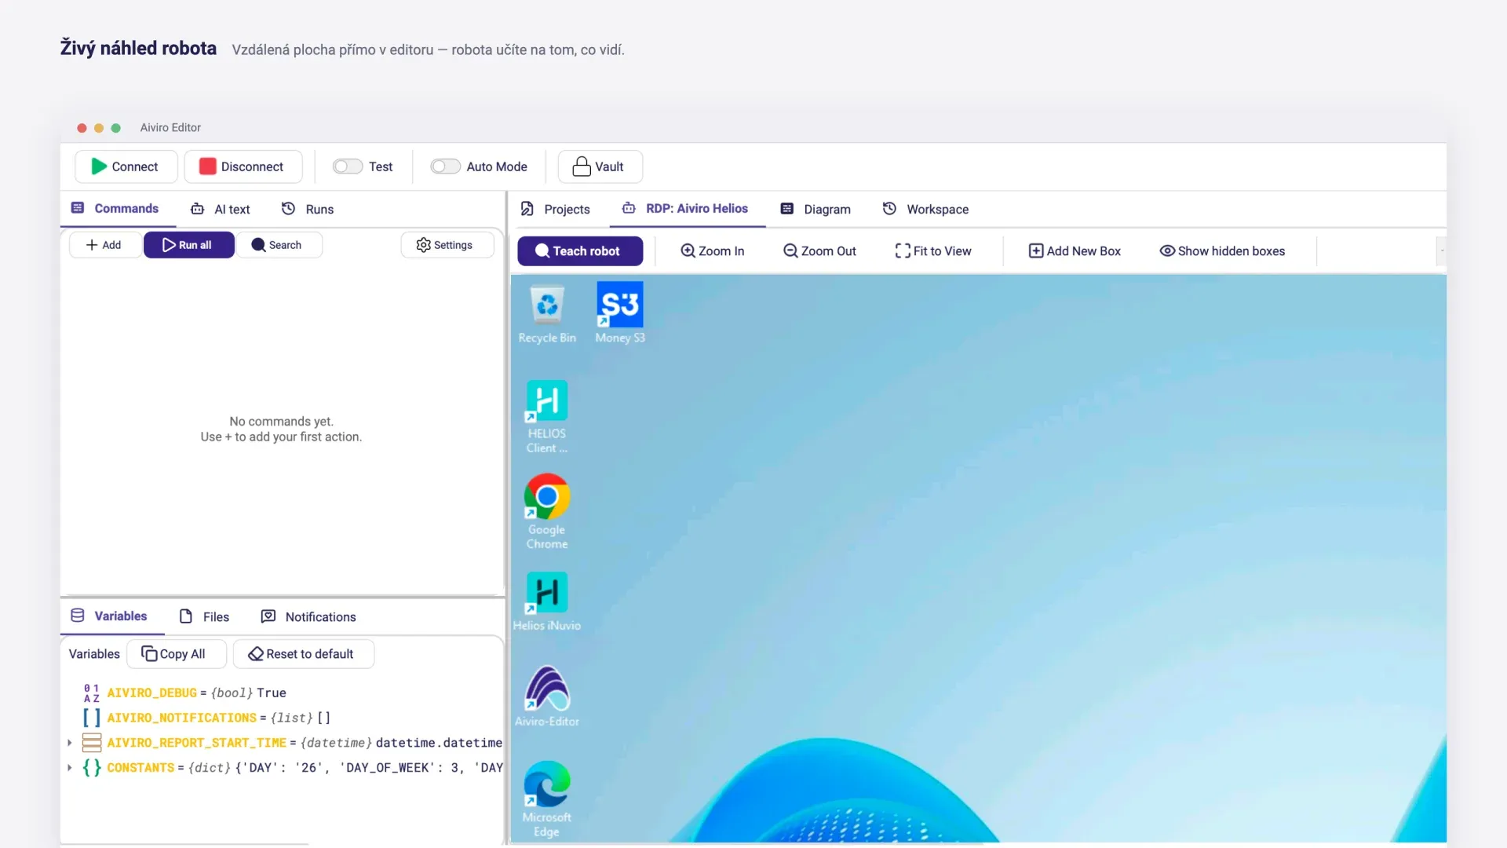Screen dimensions: 1507x848
Task: Zoom Out of the remote desktop
Action: tap(820, 251)
